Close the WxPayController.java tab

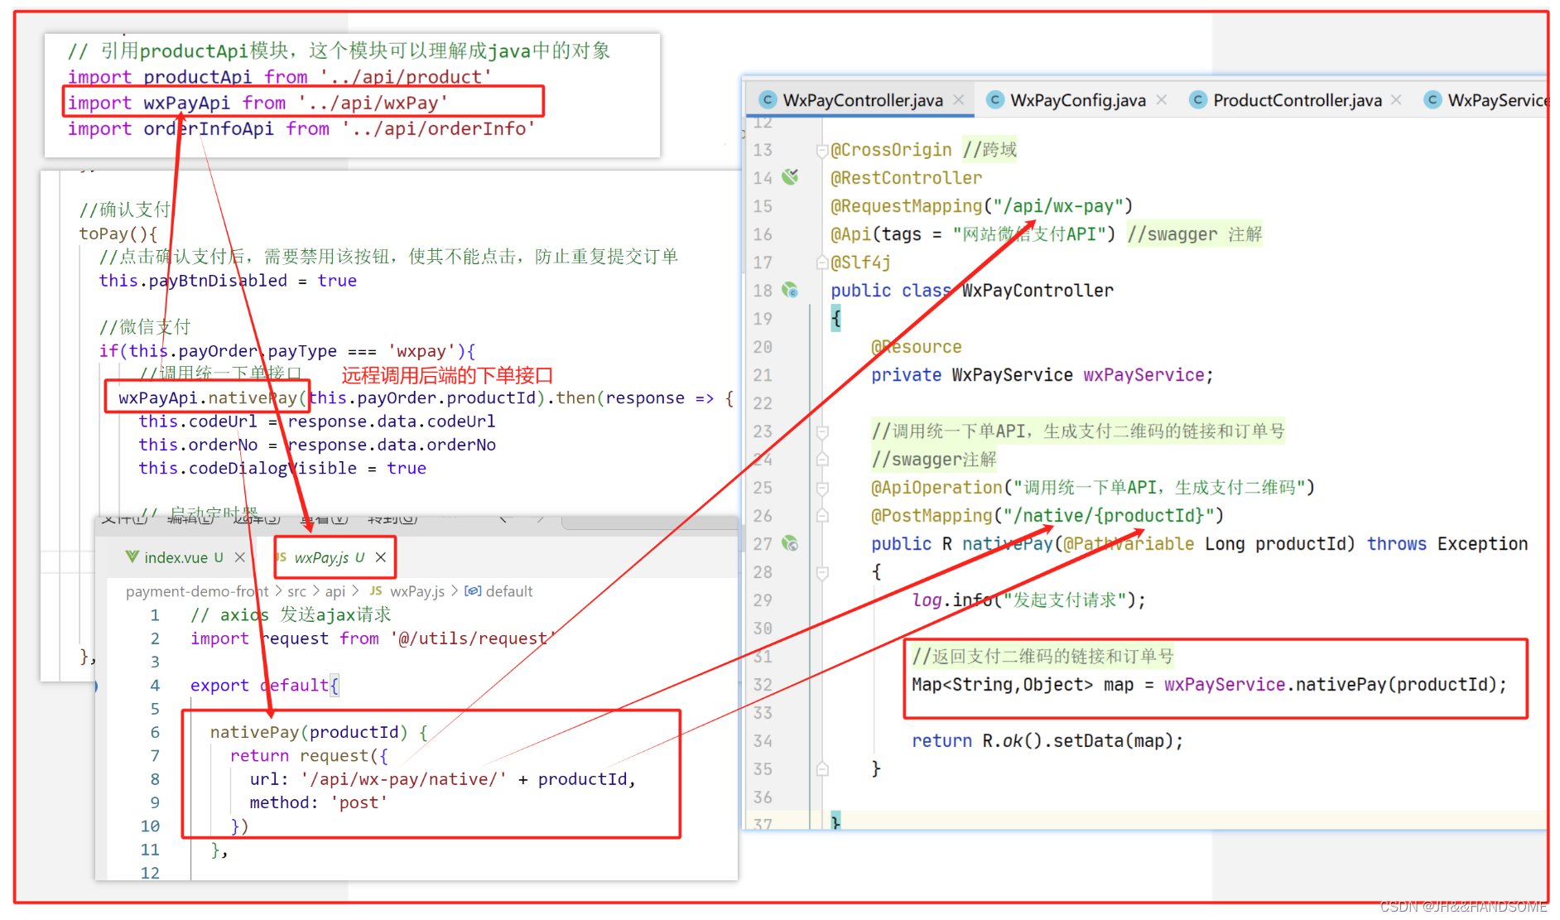(x=958, y=99)
